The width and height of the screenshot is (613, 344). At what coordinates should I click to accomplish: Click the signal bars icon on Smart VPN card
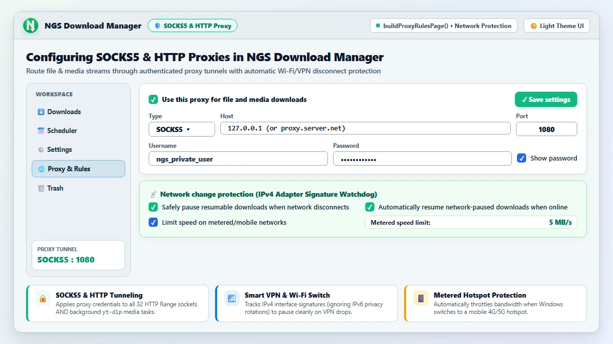click(232, 298)
